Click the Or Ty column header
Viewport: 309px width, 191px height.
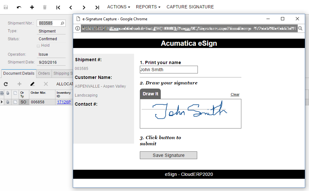pyautogui.click(x=24, y=94)
